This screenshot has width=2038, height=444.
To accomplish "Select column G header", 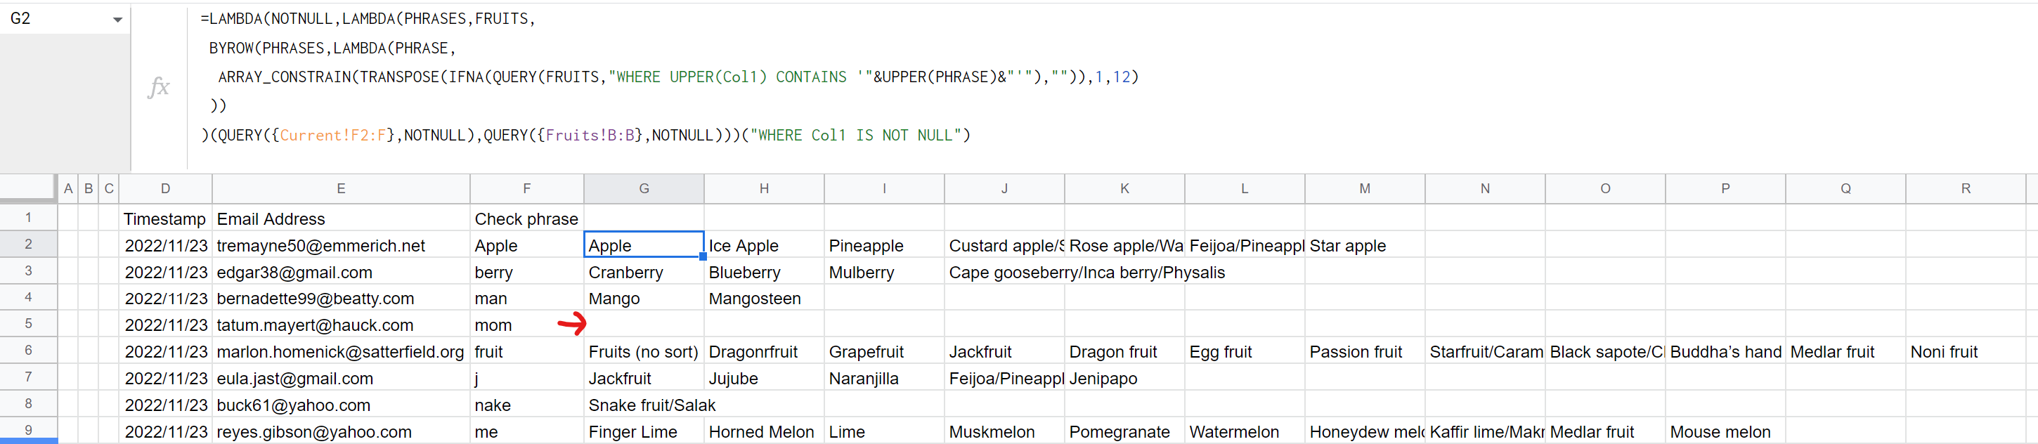I will pyautogui.click(x=643, y=188).
